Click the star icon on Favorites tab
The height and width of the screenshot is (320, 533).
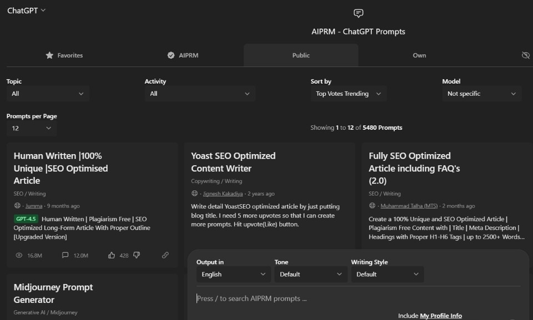tap(49, 55)
